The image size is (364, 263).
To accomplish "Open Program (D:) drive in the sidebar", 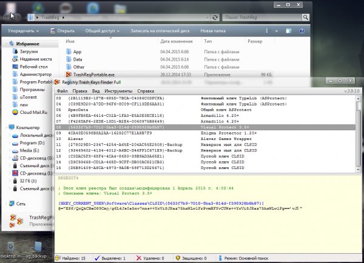I will click(x=32, y=143).
